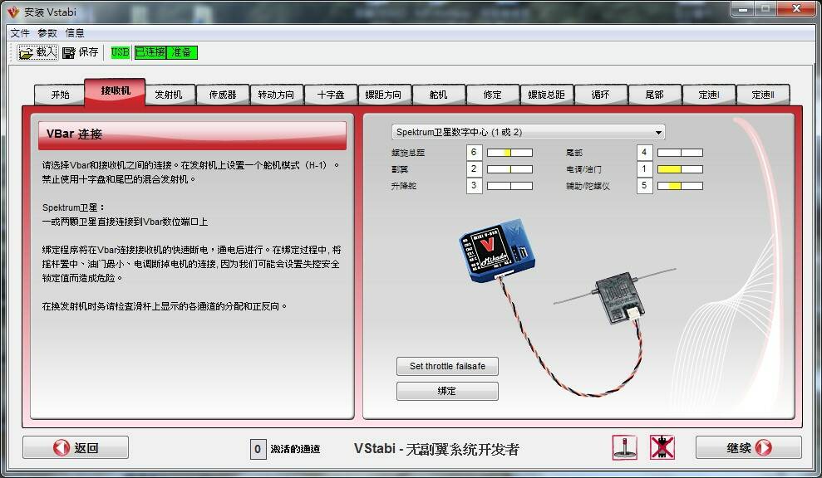Click the 准备 ready status label

click(x=182, y=52)
